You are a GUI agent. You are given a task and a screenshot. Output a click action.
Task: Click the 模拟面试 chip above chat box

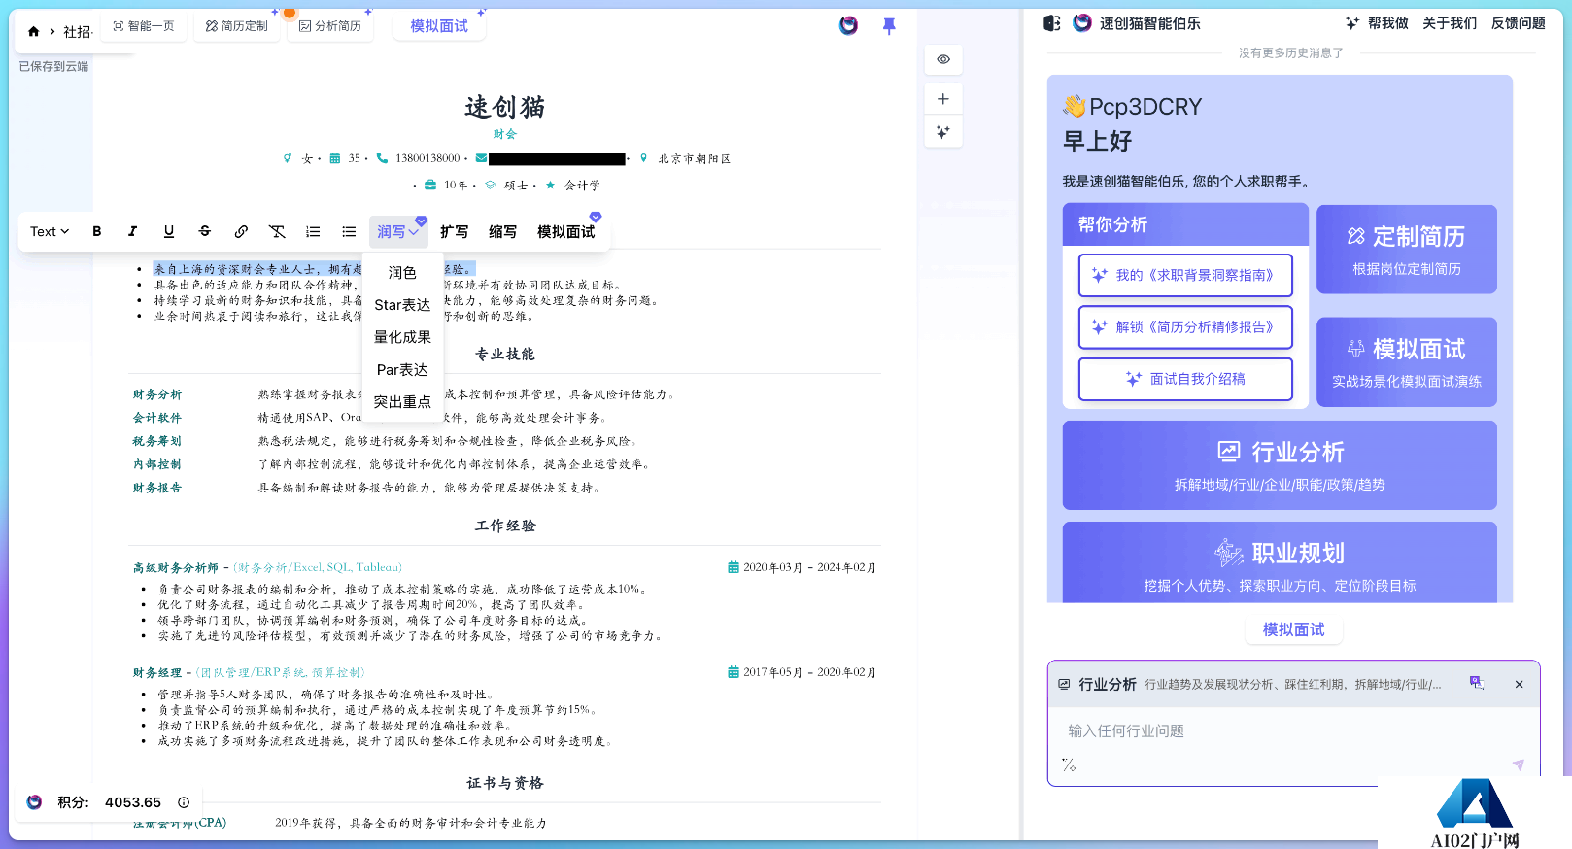point(1293,629)
